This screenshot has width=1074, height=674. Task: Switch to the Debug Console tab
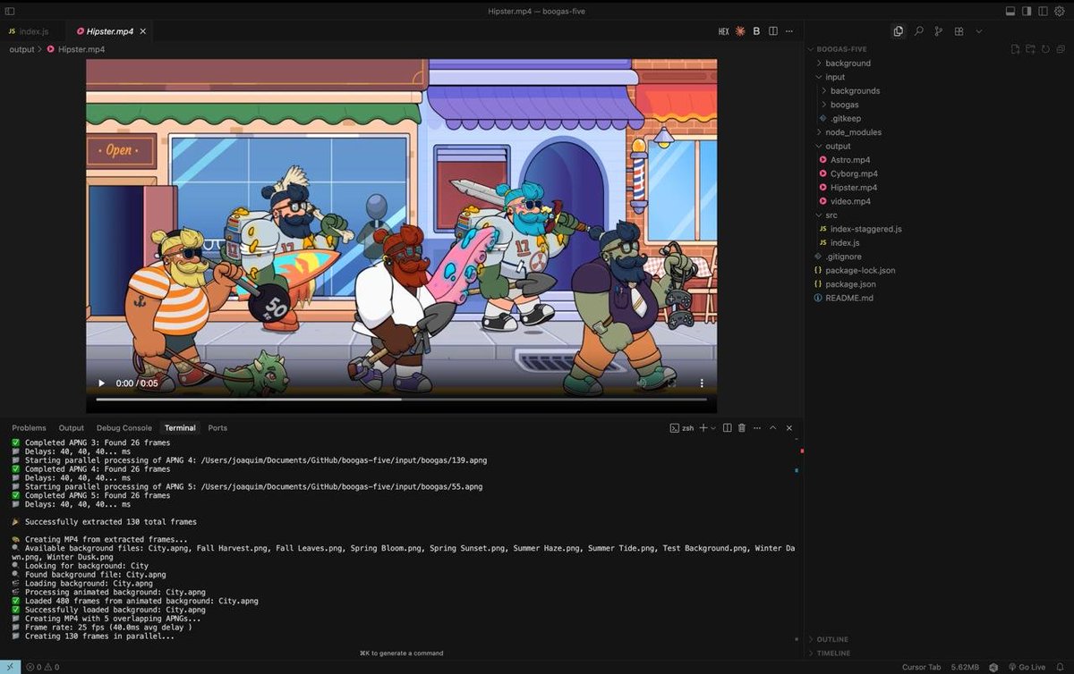pyautogui.click(x=124, y=427)
